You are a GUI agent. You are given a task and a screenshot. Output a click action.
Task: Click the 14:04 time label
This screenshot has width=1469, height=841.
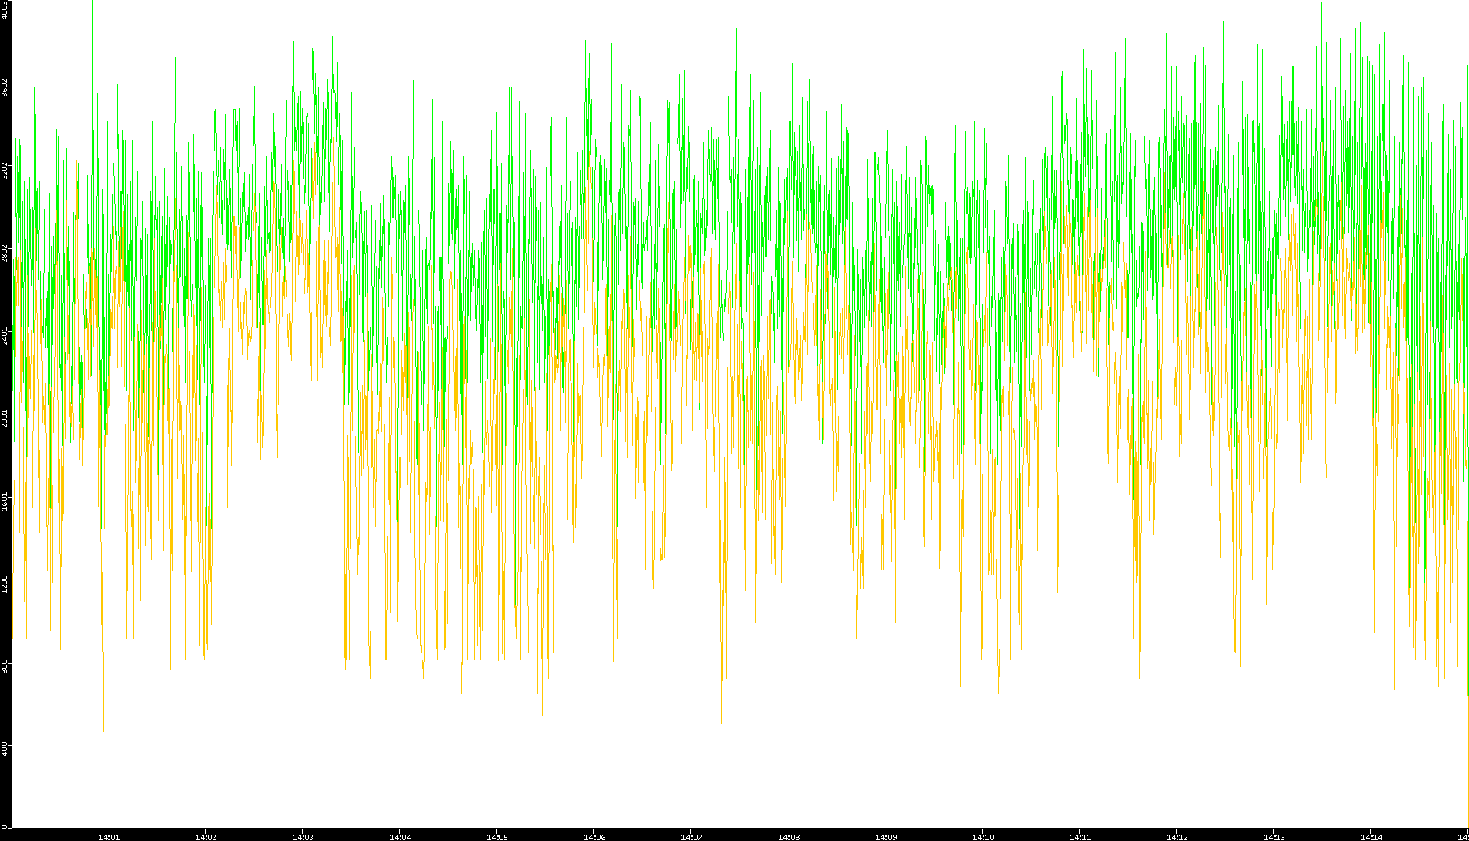point(400,837)
